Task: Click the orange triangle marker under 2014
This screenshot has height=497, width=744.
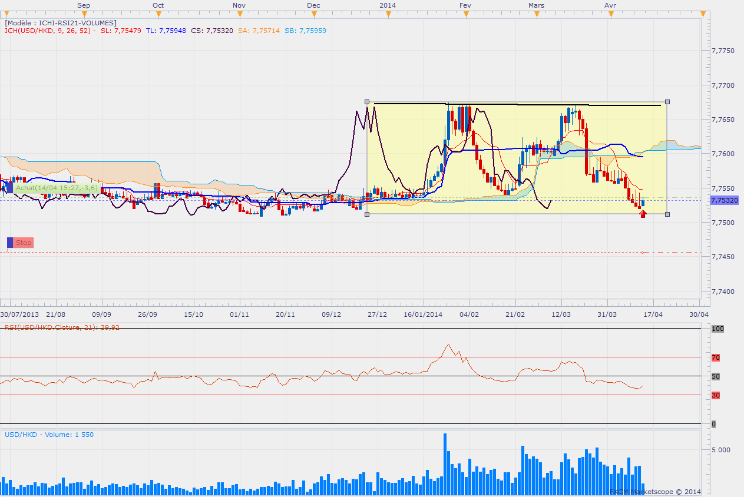Action: coord(388,13)
